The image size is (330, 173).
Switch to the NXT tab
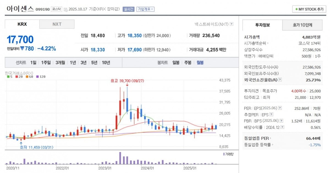57,24
